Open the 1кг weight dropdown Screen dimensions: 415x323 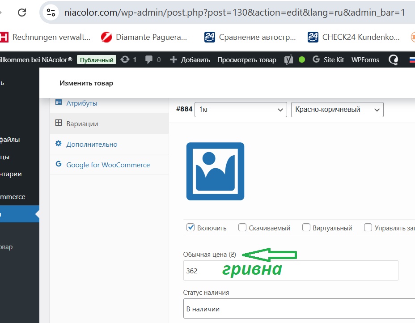(241, 110)
